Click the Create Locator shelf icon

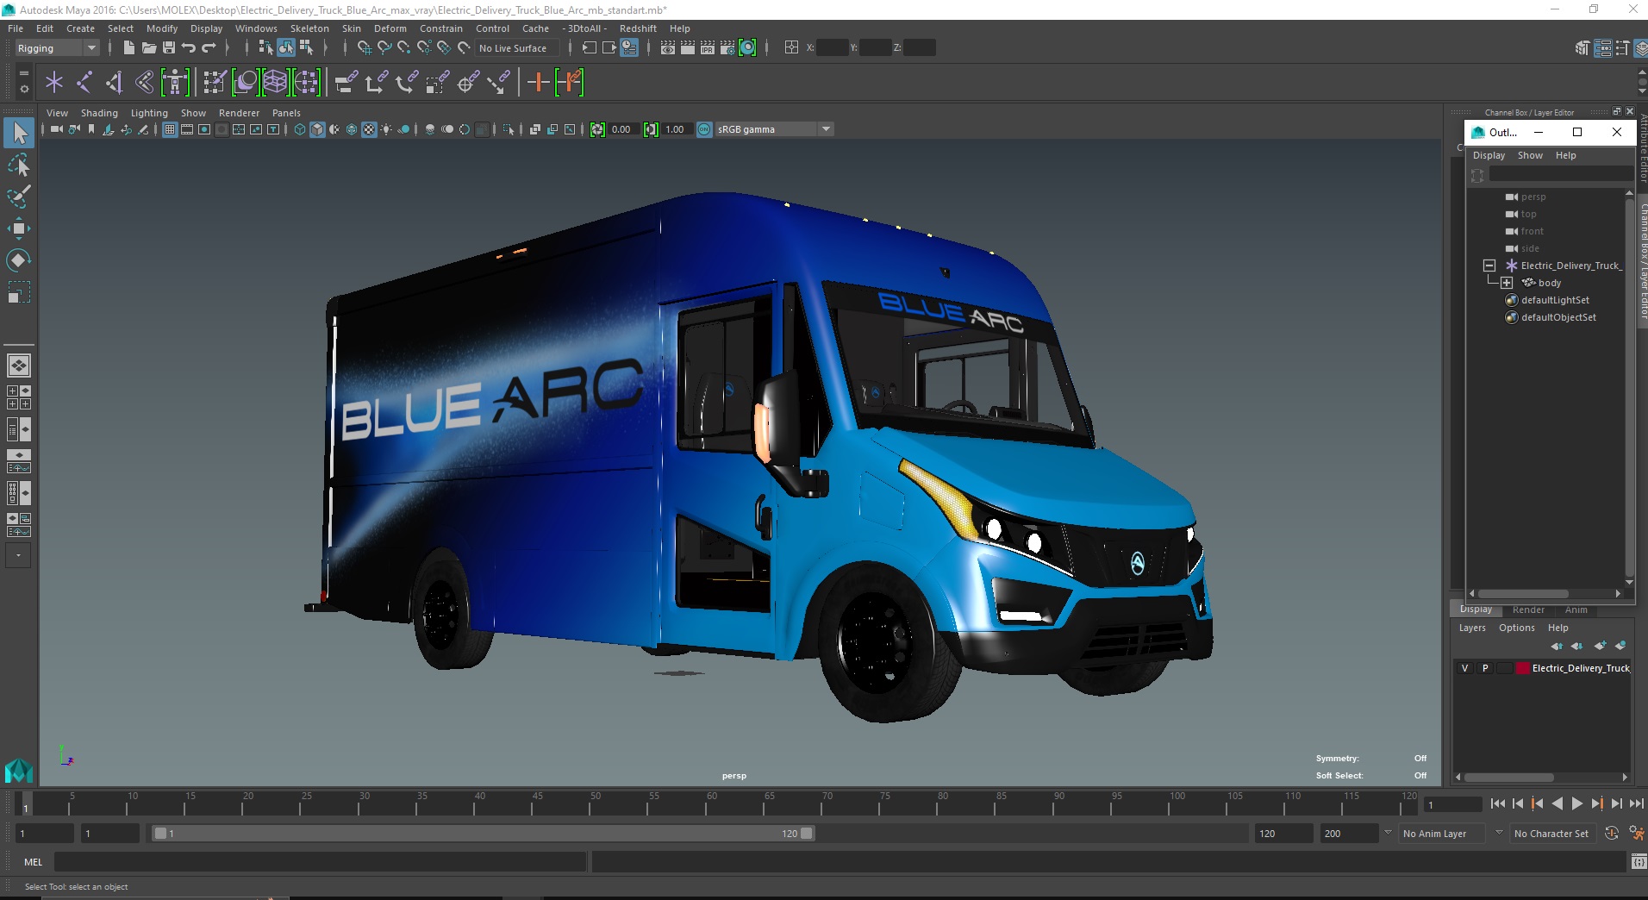pos(54,83)
